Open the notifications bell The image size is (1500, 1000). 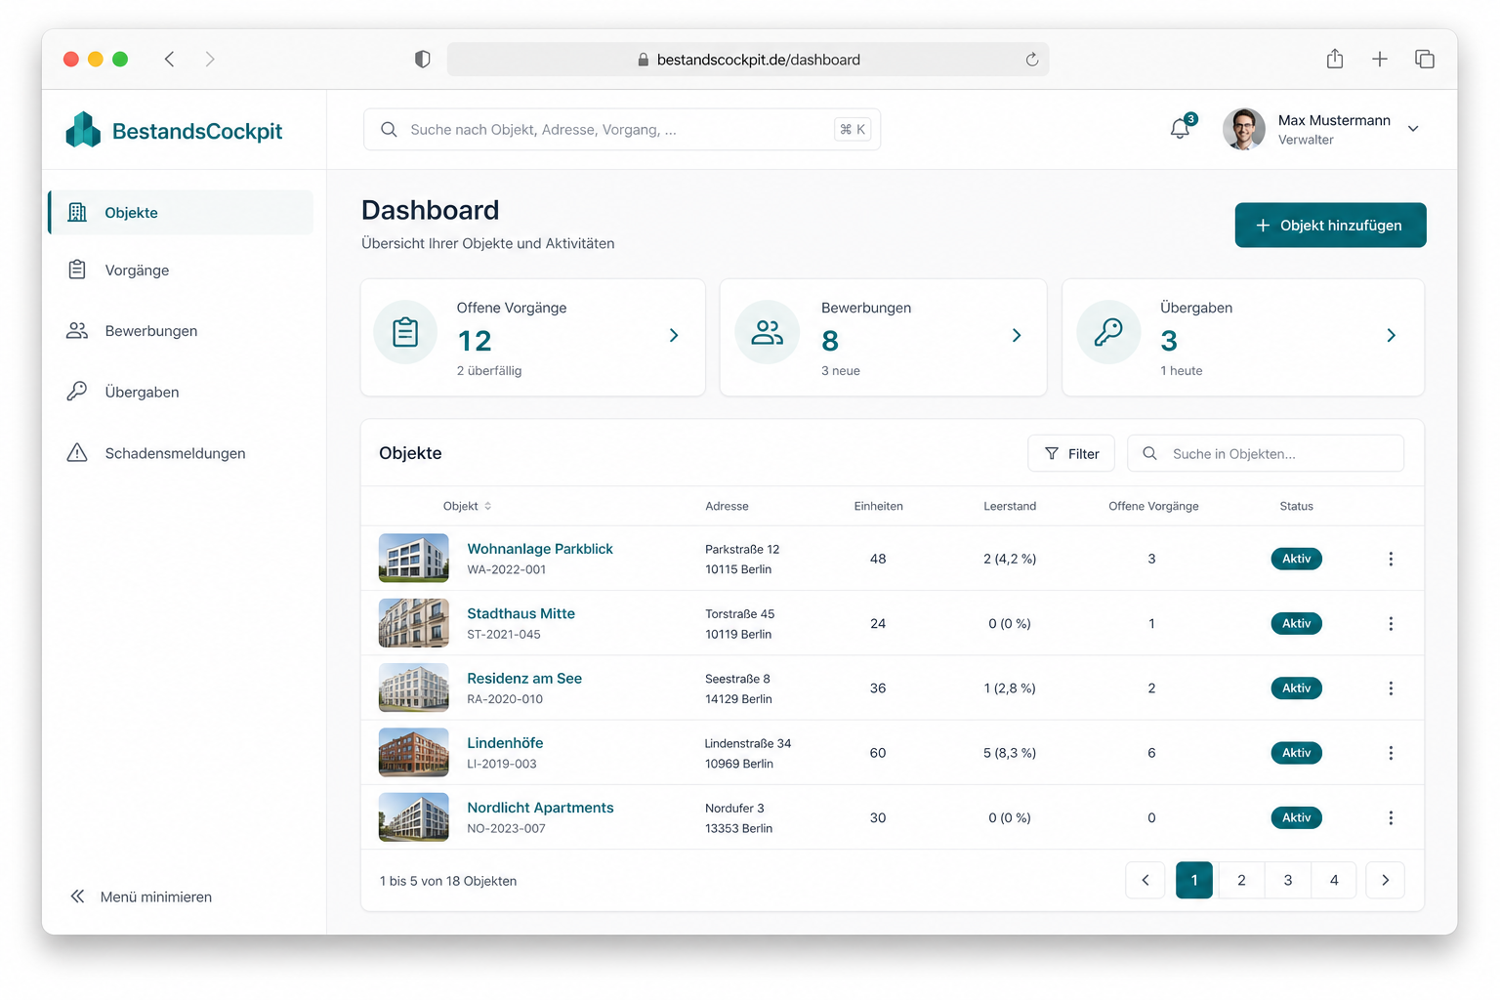click(1181, 128)
